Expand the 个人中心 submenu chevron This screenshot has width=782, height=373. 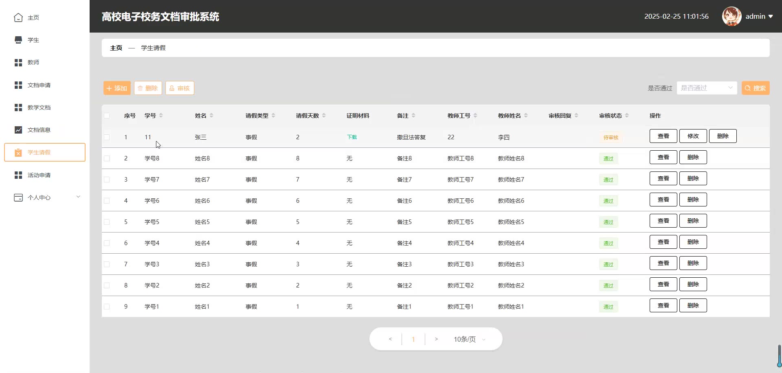(x=78, y=197)
